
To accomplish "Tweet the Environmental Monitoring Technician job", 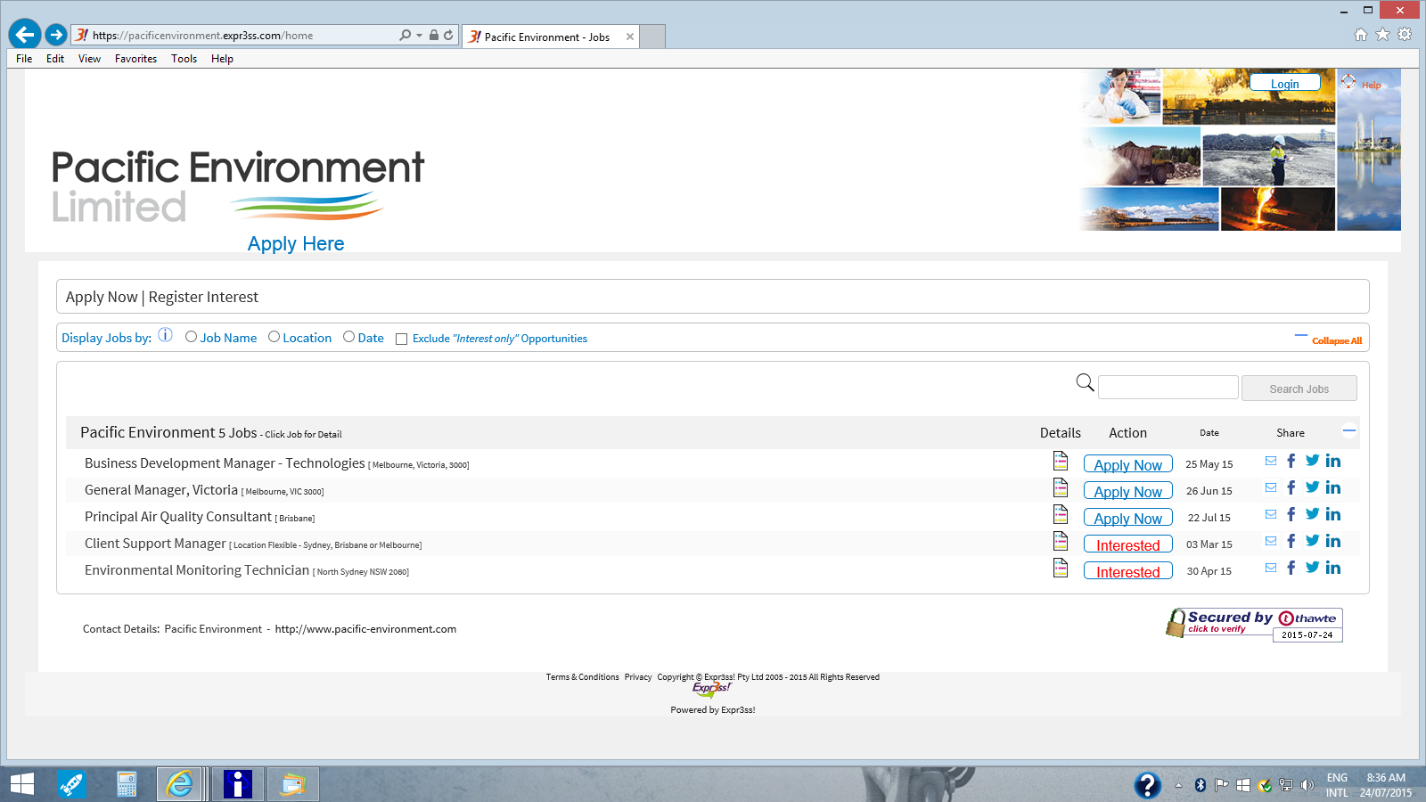I will point(1312,568).
